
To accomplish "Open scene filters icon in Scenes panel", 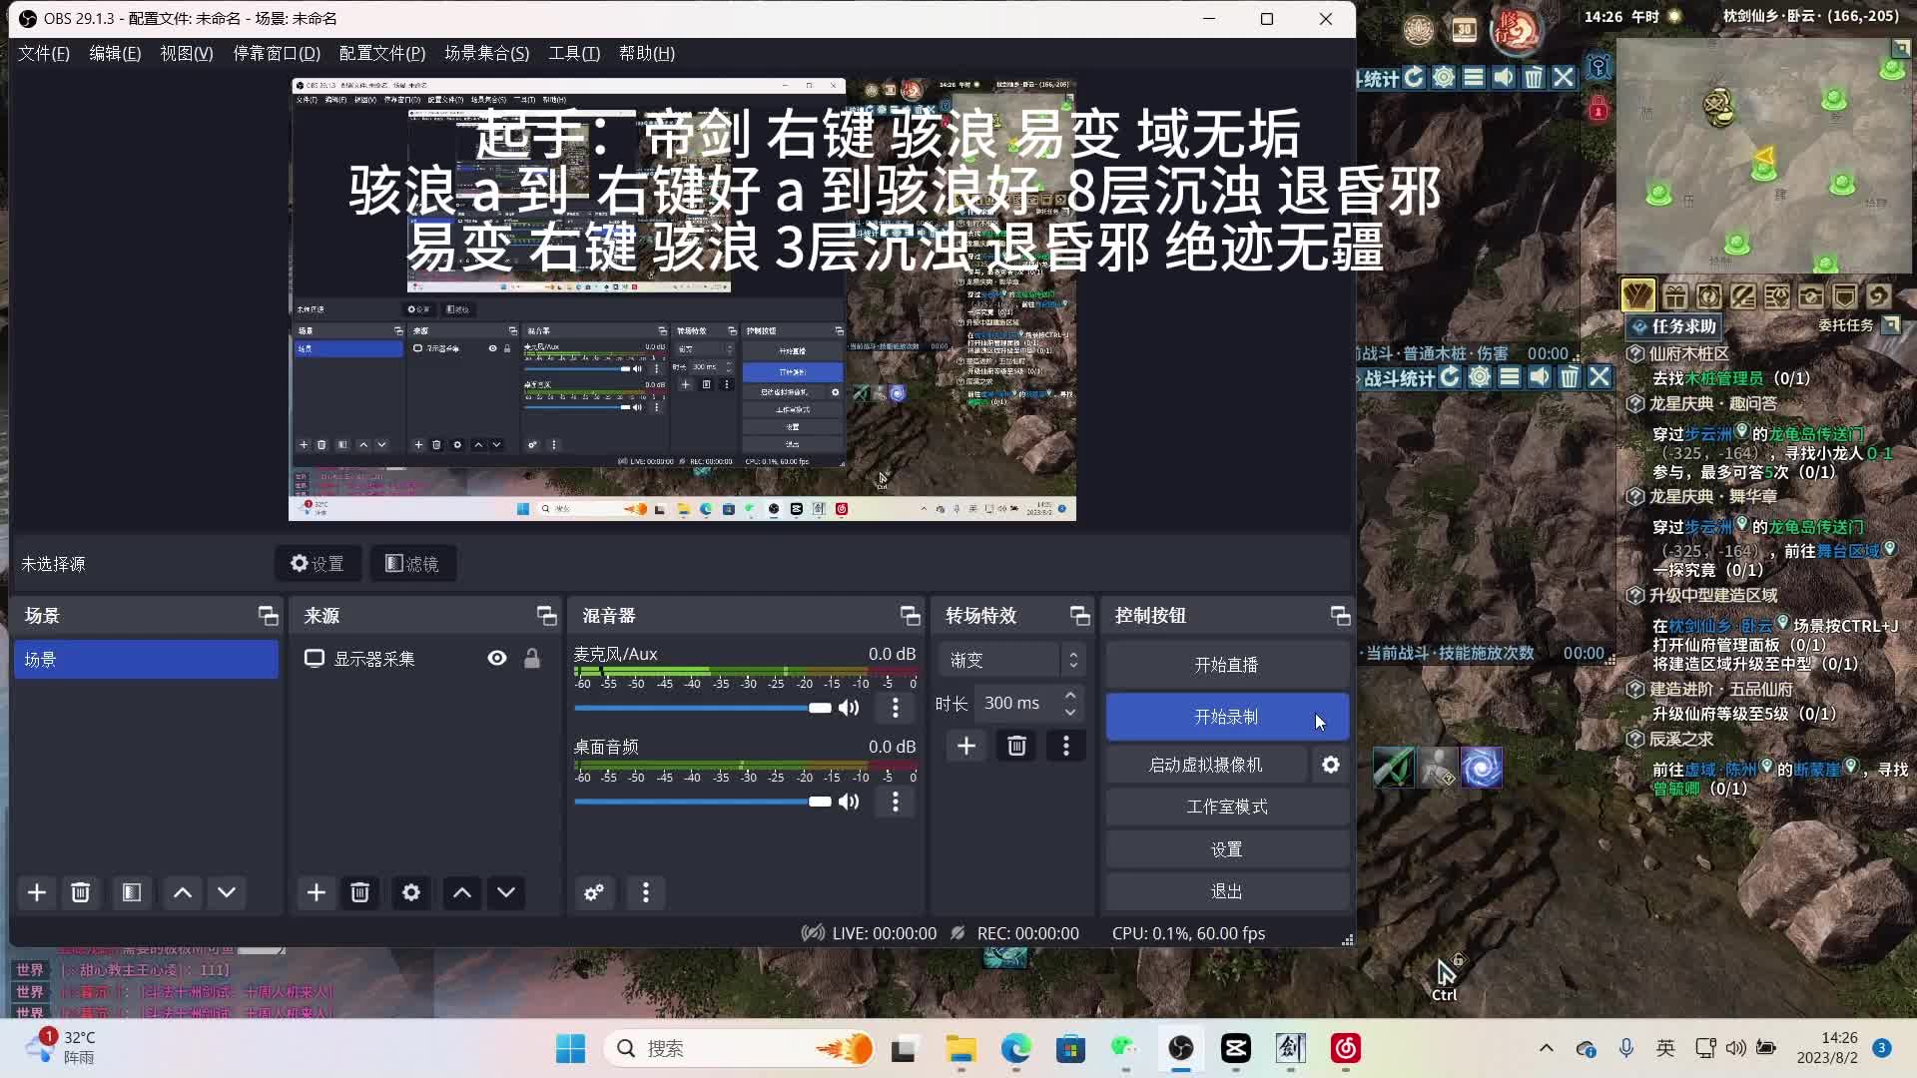I will pyautogui.click(x=132, y=892).
